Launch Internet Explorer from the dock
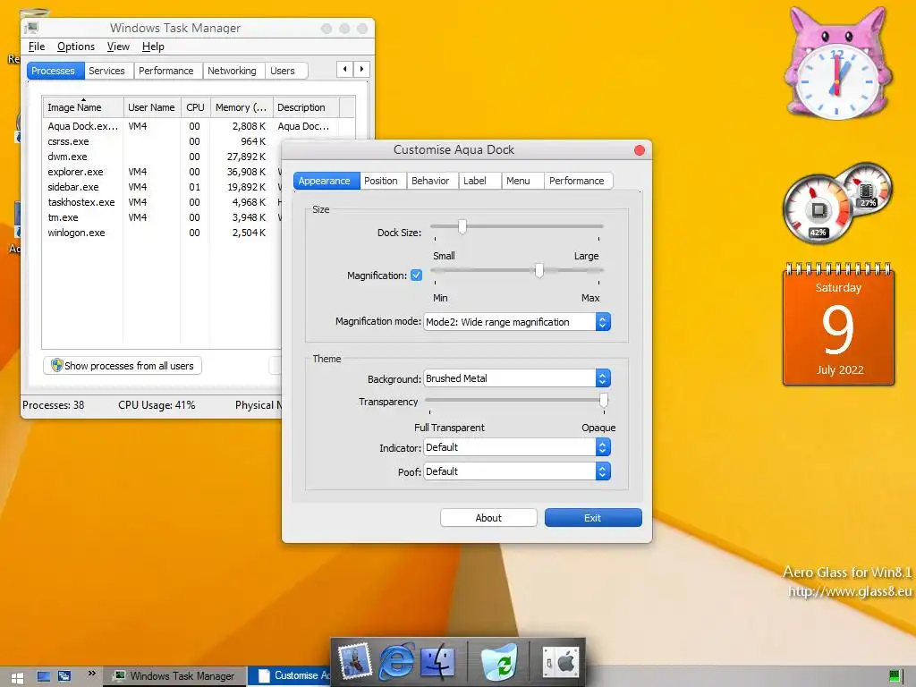The image size is (916, 687). (396, 662)
